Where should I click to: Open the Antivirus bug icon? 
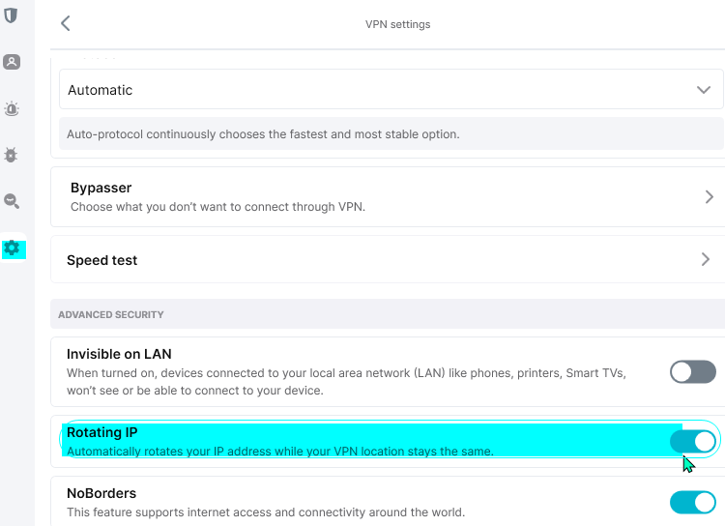tap(12, 155)
